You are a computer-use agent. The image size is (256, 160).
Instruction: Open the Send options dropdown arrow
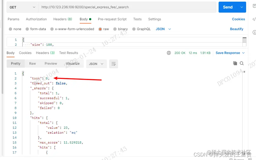(242, 7)
